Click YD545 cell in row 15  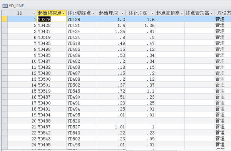click(81, 91)
